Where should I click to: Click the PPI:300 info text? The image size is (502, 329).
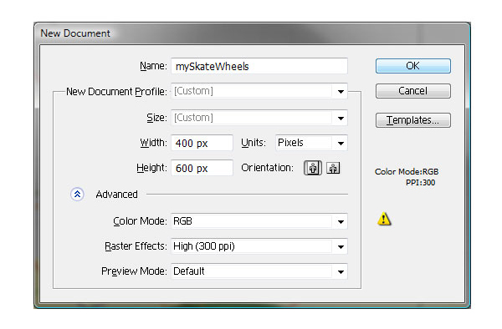coord(420,183)
